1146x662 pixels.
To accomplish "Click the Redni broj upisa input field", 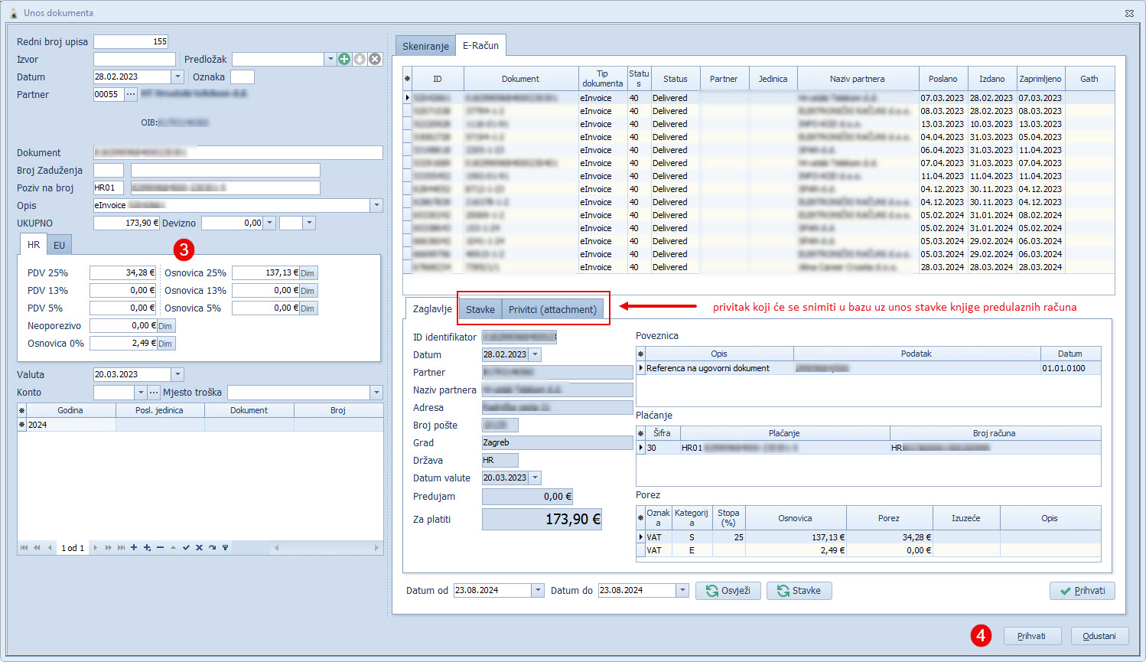I will pos(131,41).
